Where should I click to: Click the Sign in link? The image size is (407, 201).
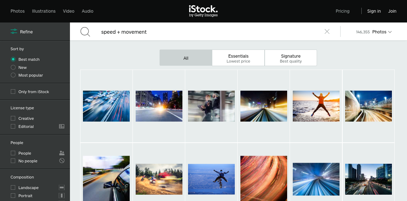[374, 11]
